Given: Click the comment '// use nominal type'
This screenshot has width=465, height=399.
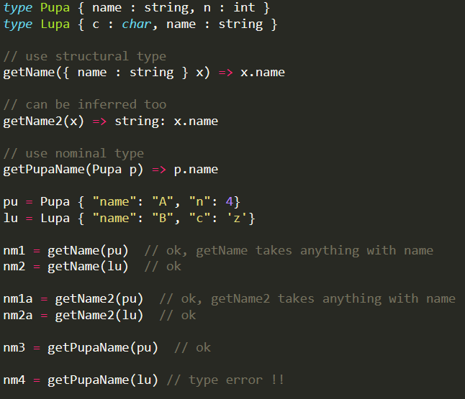Looking at the screenshot, I should (x=73, y=153).
